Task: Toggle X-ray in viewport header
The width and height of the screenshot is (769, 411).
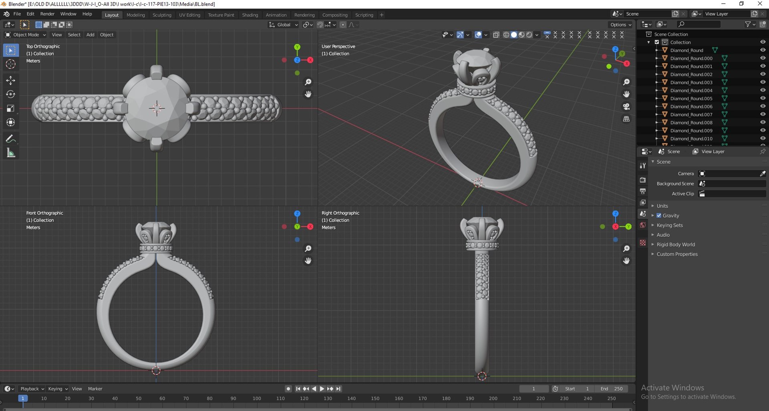Action: click(496, 35)
